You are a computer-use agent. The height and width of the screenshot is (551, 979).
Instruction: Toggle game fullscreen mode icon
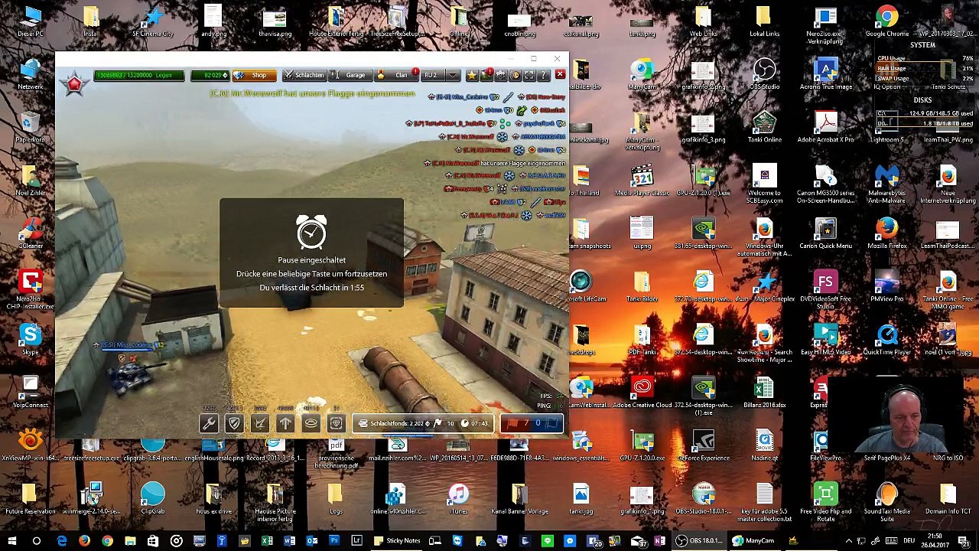point(529,75)
